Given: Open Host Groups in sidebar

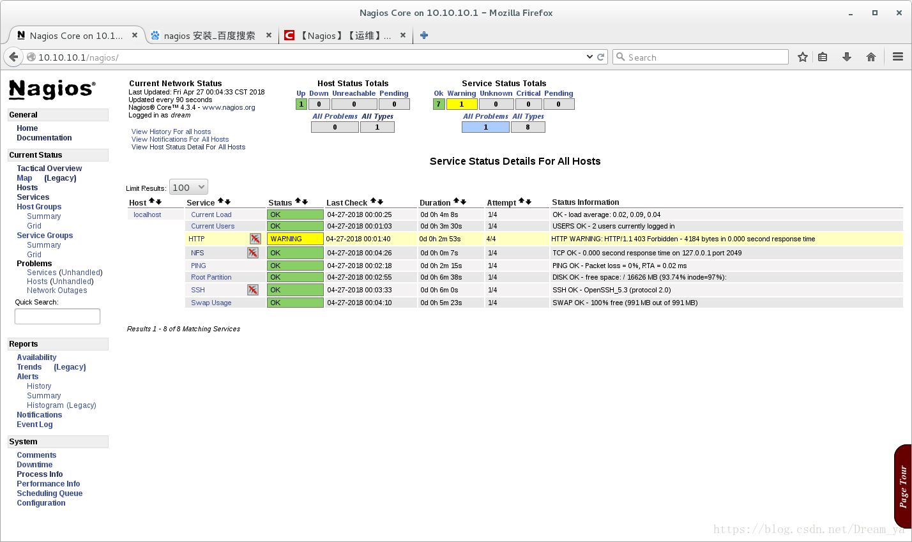Looking at the screenshot, I should 39,207.
